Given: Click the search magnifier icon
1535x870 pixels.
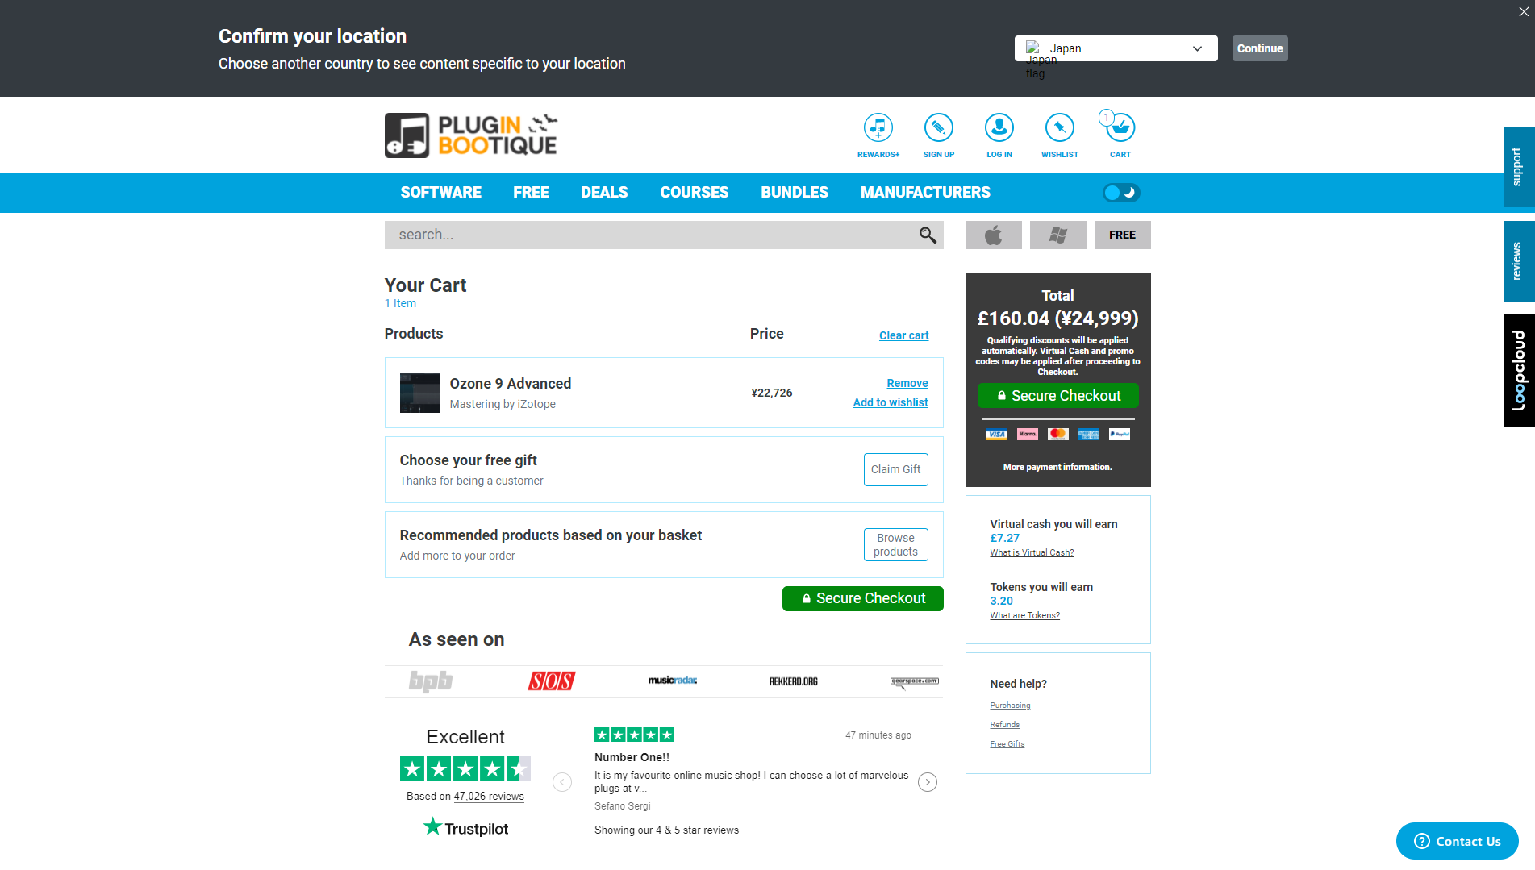Looking at the screenshot, I should coord(928,235).
